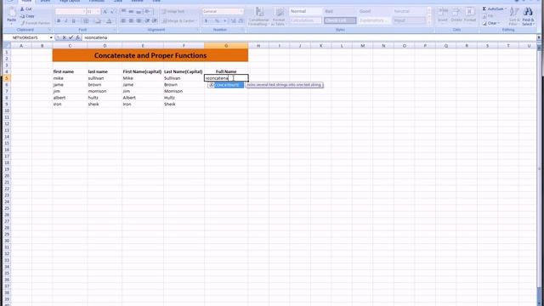Toggle middle vertical alignment
Viewport: 544px width, 306px height.
[131, 12]
